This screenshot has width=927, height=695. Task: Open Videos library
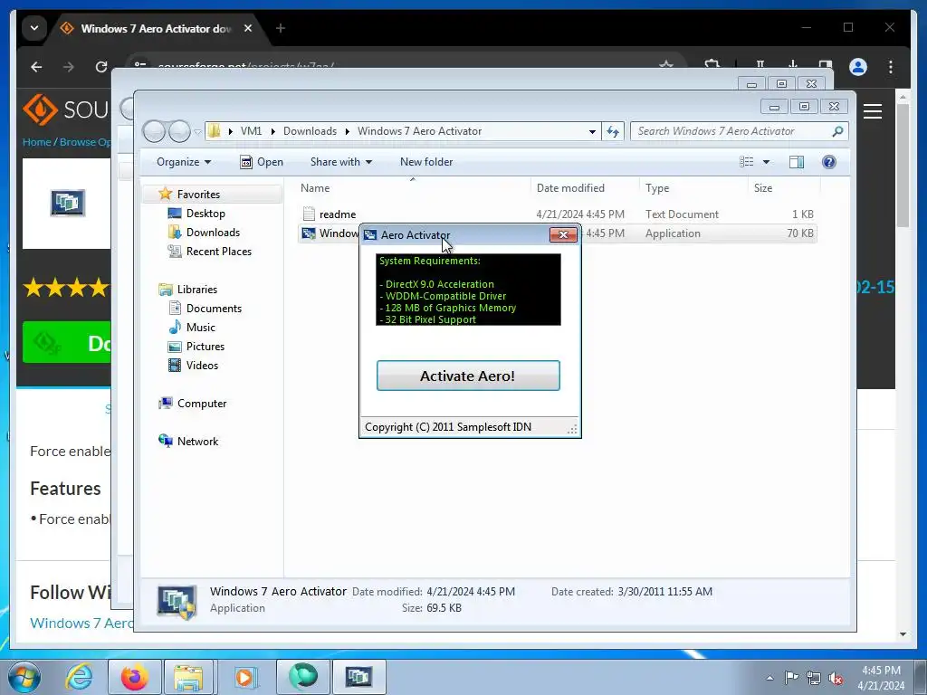click(202, 366)
